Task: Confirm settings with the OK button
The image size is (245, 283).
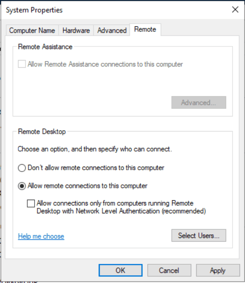Action: 121,270
